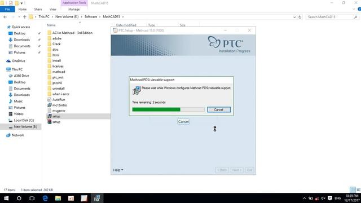
Task: Open the Help dropdown in PTC Setup
Action: tap(118, 170)
